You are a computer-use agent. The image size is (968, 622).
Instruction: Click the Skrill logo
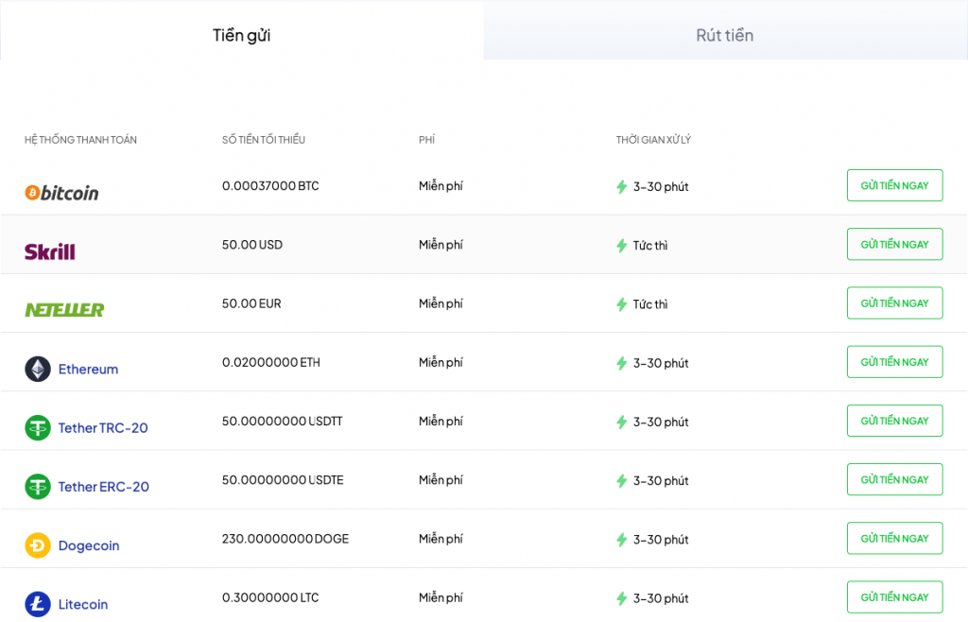(x=50, y=251)
